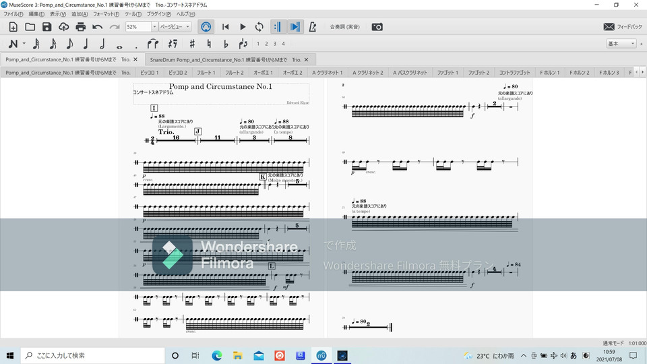Open the zoom 52% dropdown
The image size is (647, 364).
point(154,27)
